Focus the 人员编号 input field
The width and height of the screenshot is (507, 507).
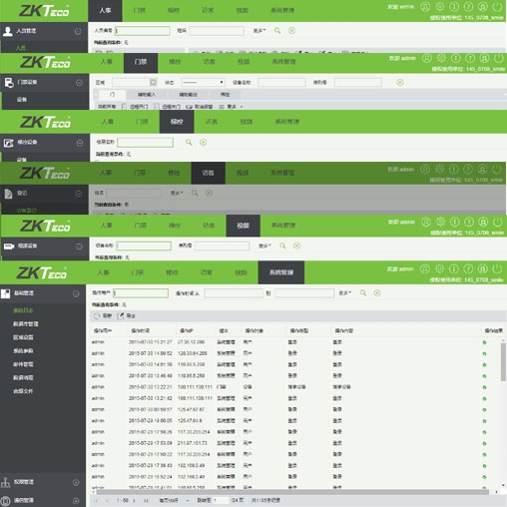143,31
